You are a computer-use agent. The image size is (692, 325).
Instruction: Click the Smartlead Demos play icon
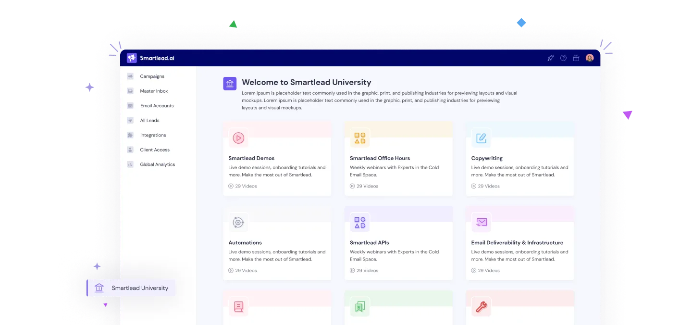pos(238,138)
